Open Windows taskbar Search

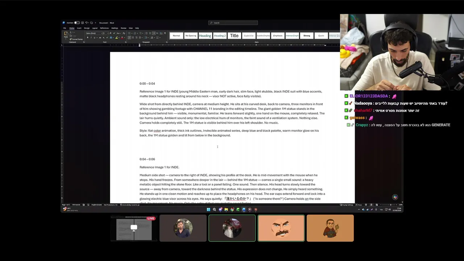tap(214, 210)
